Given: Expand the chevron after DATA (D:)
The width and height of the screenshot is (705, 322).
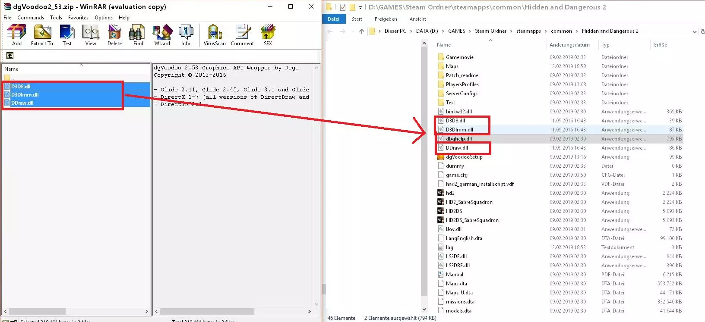Looking at the screenshot, I should point(443,31).
